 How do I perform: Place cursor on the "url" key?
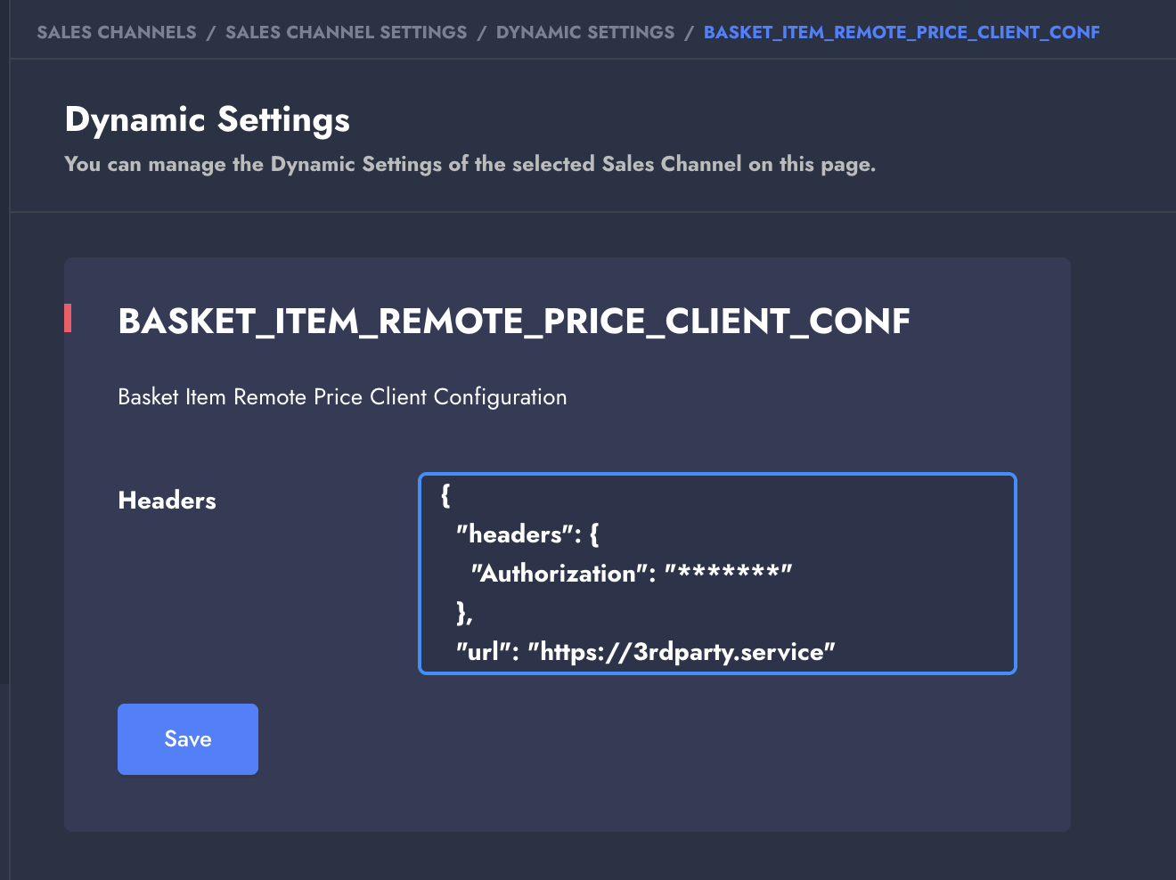(482, 652)
